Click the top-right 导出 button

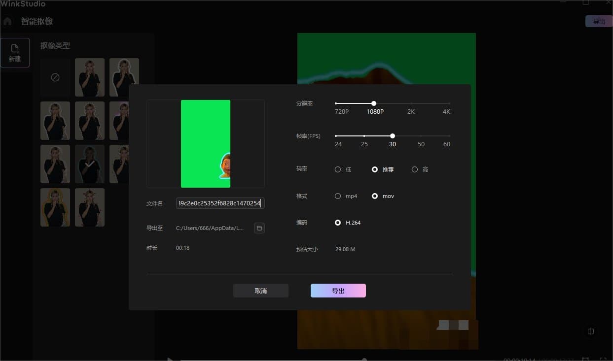click(x=599, y=21)
